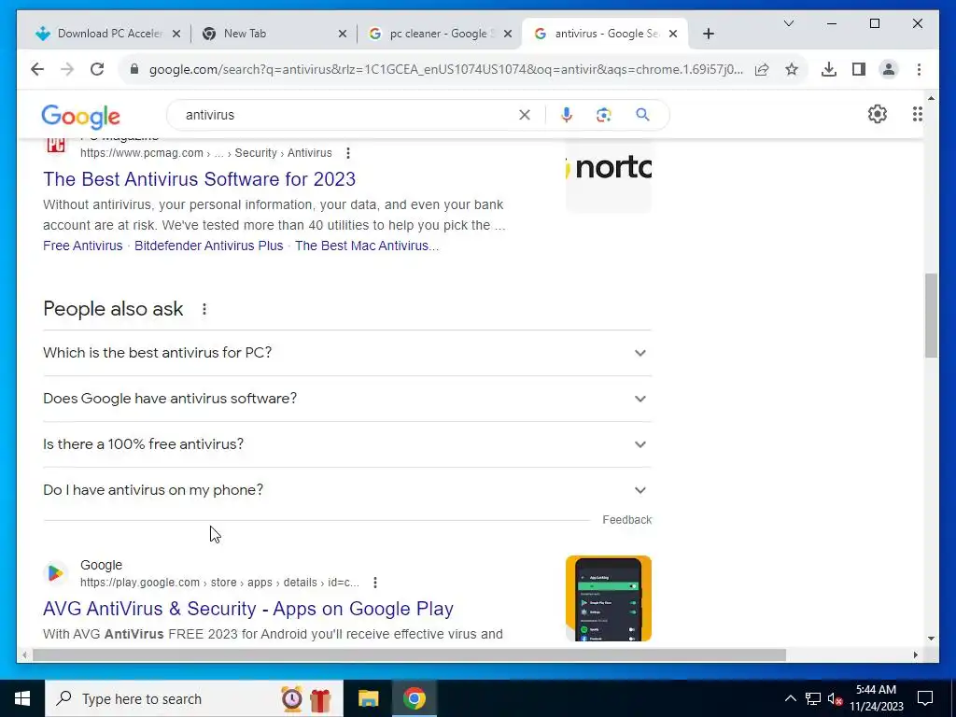The height and width of the screenshot is (717, 956).
Task: Open The Best Mac Antivirus sitelink
Action: coord(366,246)
